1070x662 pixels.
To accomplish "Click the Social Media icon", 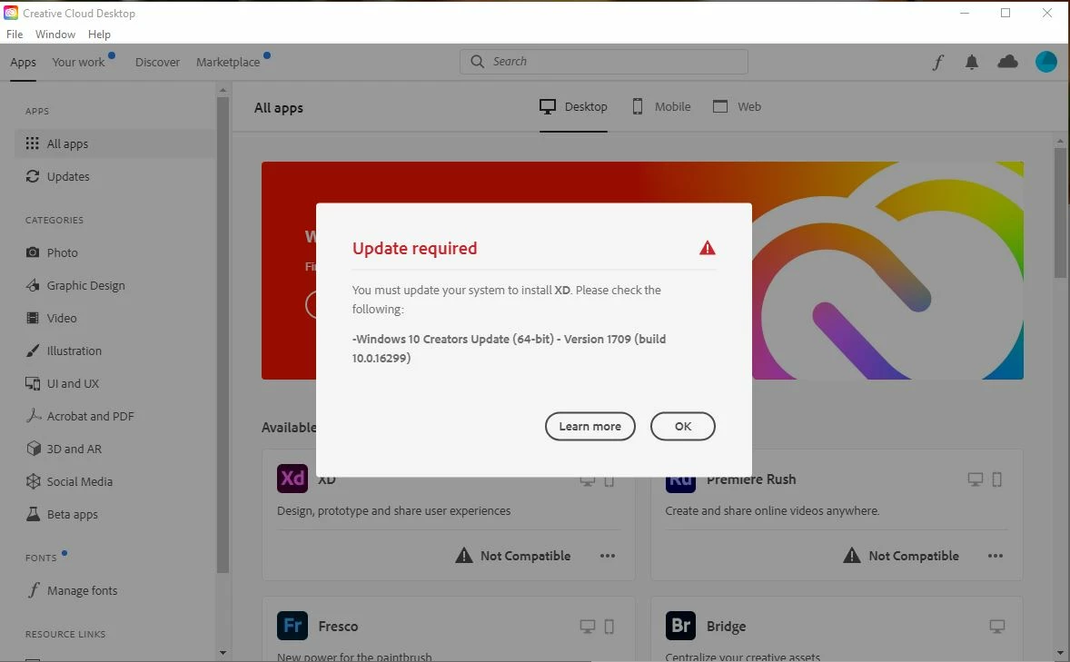I will point(33,481).
